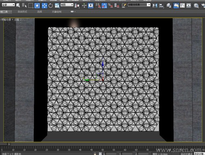Open the Layer Manager
The width and height of the screenshot is (205, 155).
[x=169, y=6]
